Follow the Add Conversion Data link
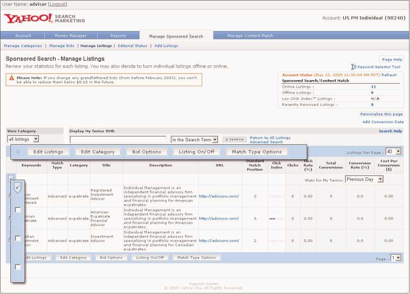 tap(383, 122)
